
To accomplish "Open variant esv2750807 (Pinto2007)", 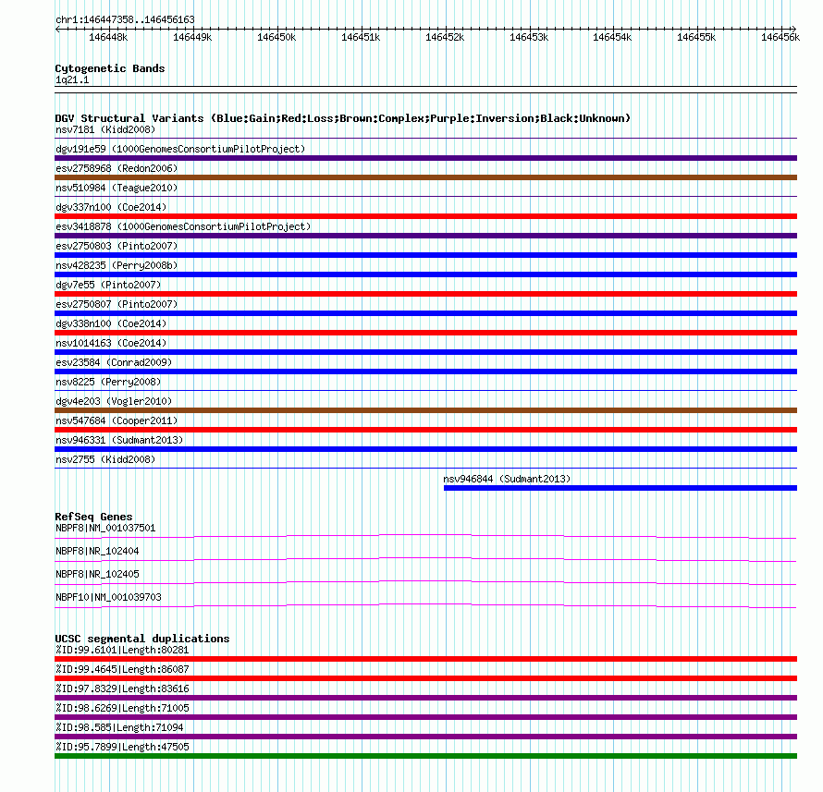I will 117,304.
